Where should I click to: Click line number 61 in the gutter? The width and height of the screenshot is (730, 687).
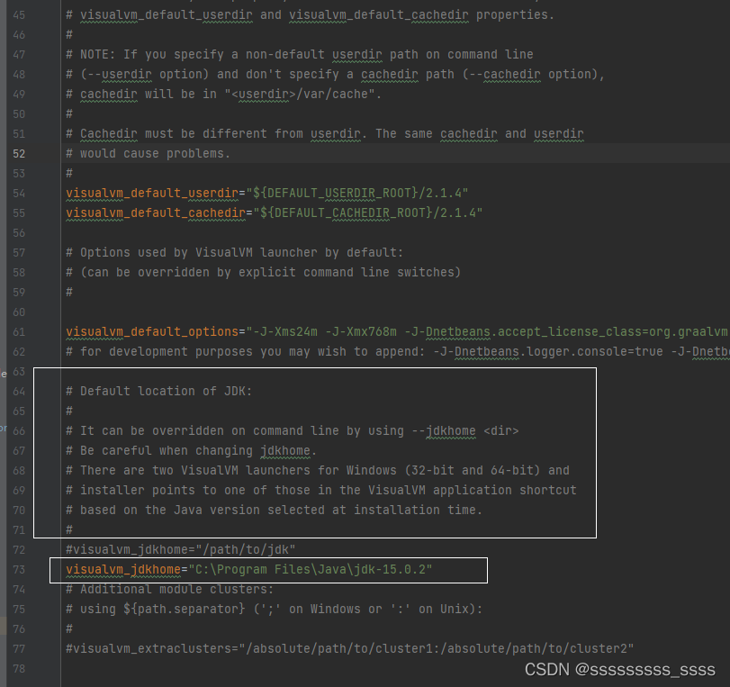pos(19,332)
